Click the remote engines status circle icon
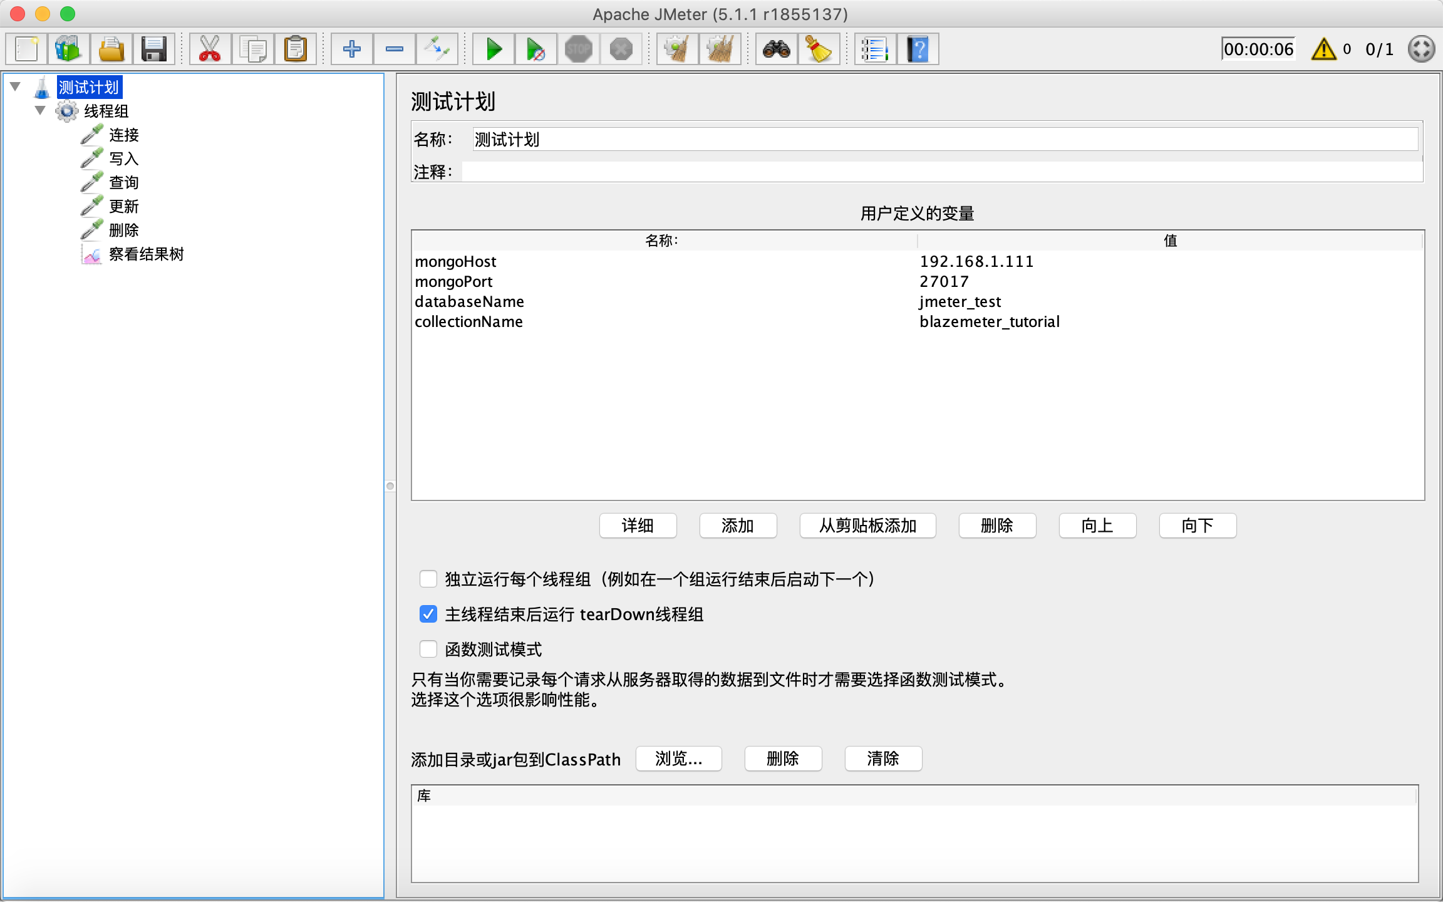This screenshot has height=902, width=1443. [1421, 49]
